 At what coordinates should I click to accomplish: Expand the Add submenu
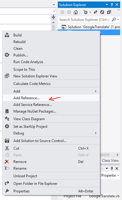[x=51, y=91]
